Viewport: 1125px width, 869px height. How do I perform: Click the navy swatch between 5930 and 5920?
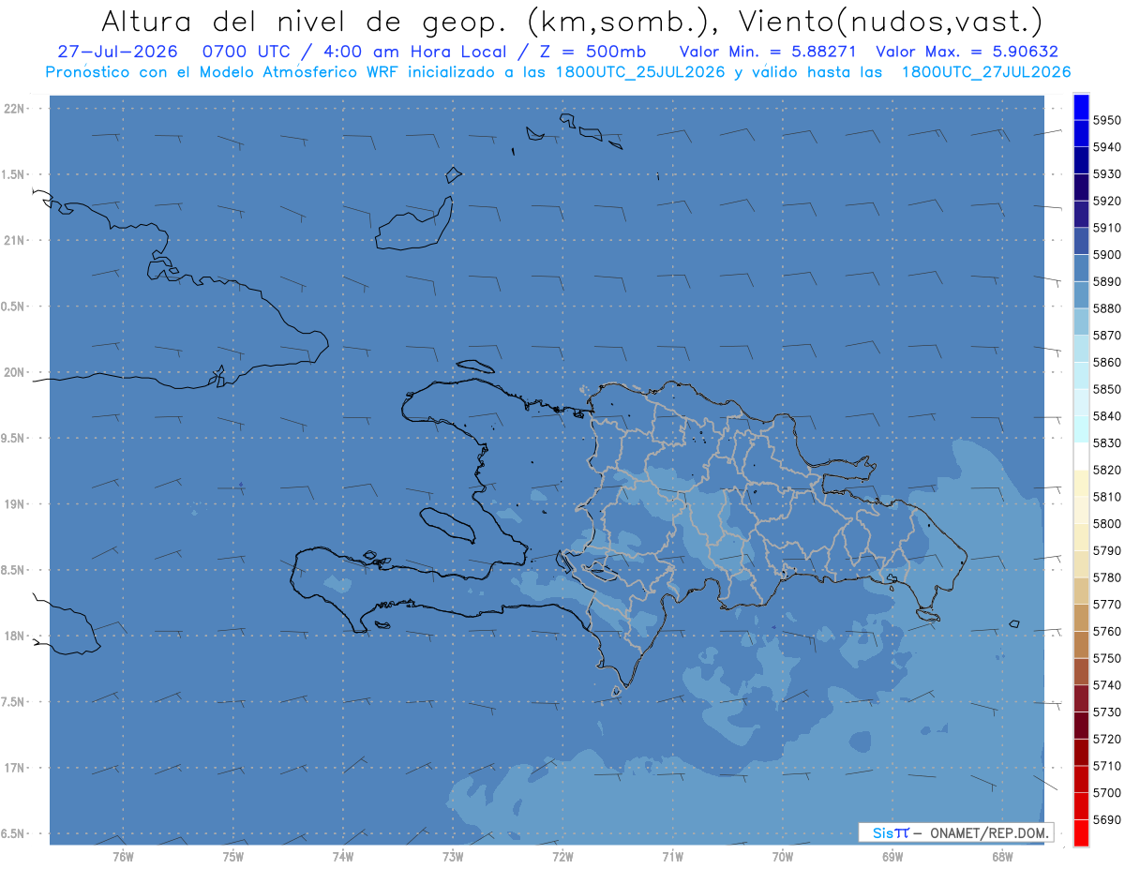[1080, 187]
